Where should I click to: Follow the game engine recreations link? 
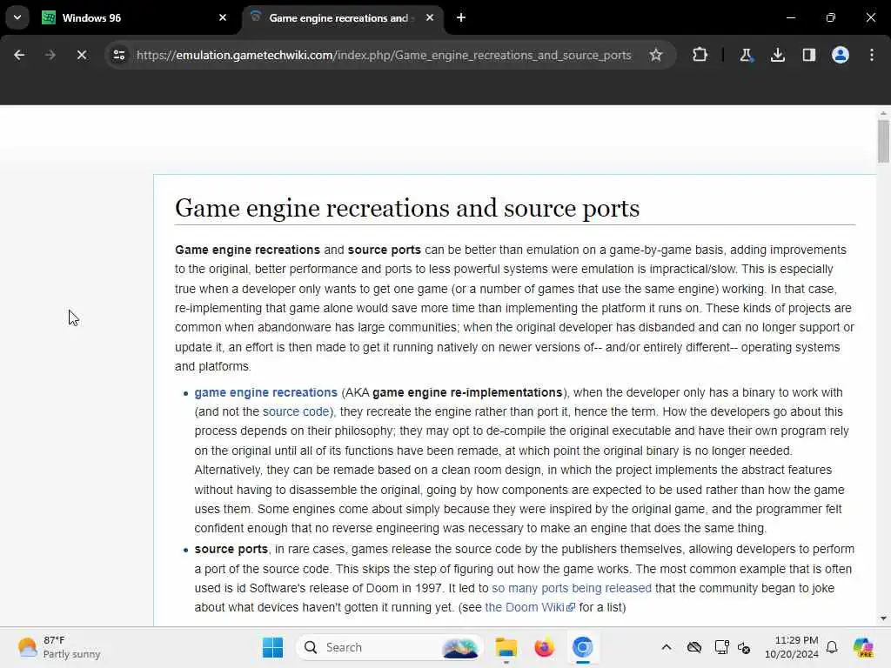click(266, 392)
